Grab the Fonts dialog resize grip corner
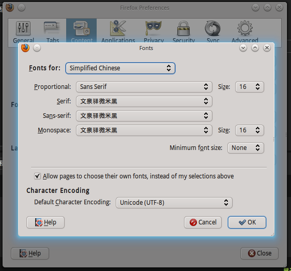 272,235
